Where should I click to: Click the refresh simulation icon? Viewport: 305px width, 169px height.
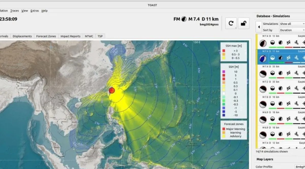point(231,23)
